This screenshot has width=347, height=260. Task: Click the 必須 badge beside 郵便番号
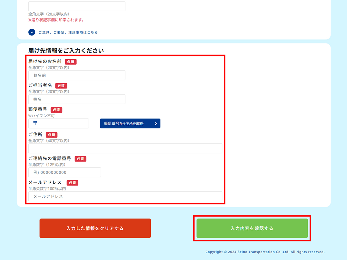click(x=56, y=110)
